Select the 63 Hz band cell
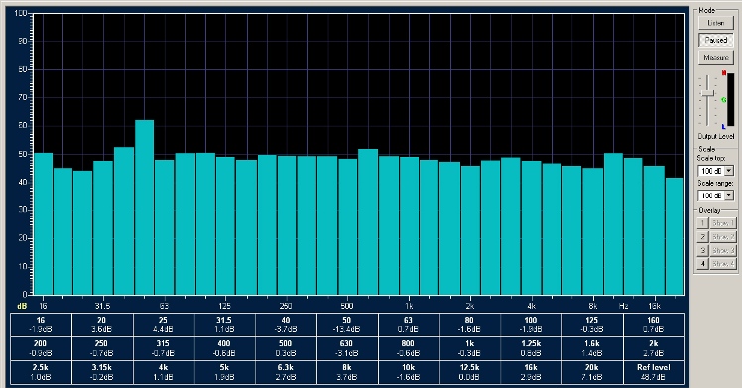Viewport: 742px width, 388px height. tap(409, 324)
